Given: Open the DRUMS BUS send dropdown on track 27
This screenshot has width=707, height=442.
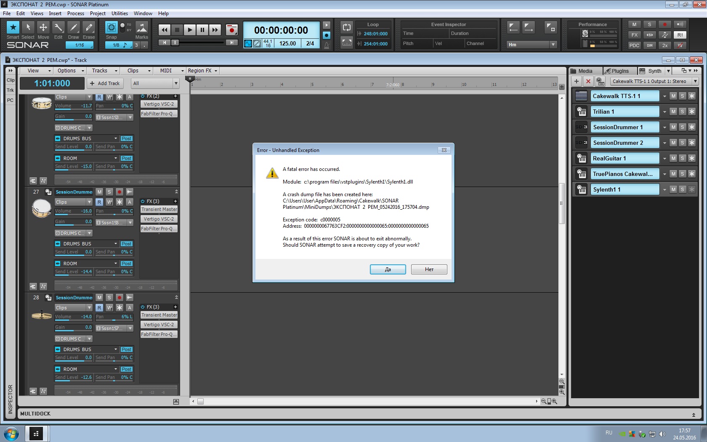Looking at the screenshot, I should (116, 244).
